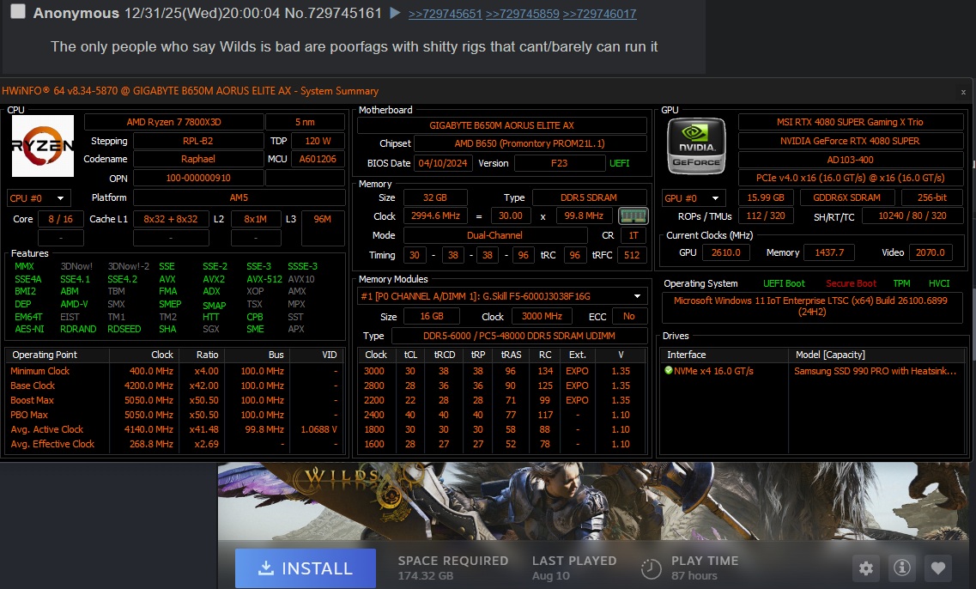
Task: Click the HVCI status label
Action: pyautogui.click(x=938, y=283)
